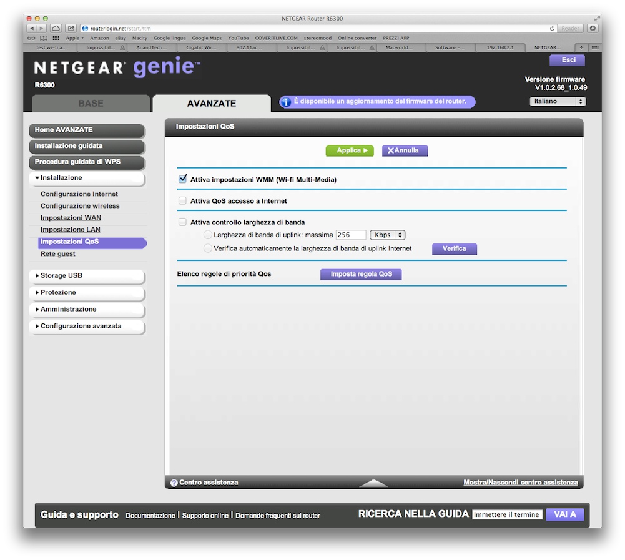Open Procedura guidata di WPS
Image resolution: width=625 pixels, height=560 pixels.
point(87,162)
